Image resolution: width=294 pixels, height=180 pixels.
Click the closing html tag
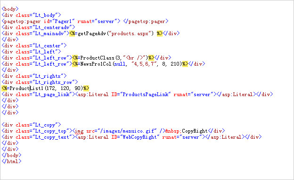pyautogui.click(x=12, y=161)
